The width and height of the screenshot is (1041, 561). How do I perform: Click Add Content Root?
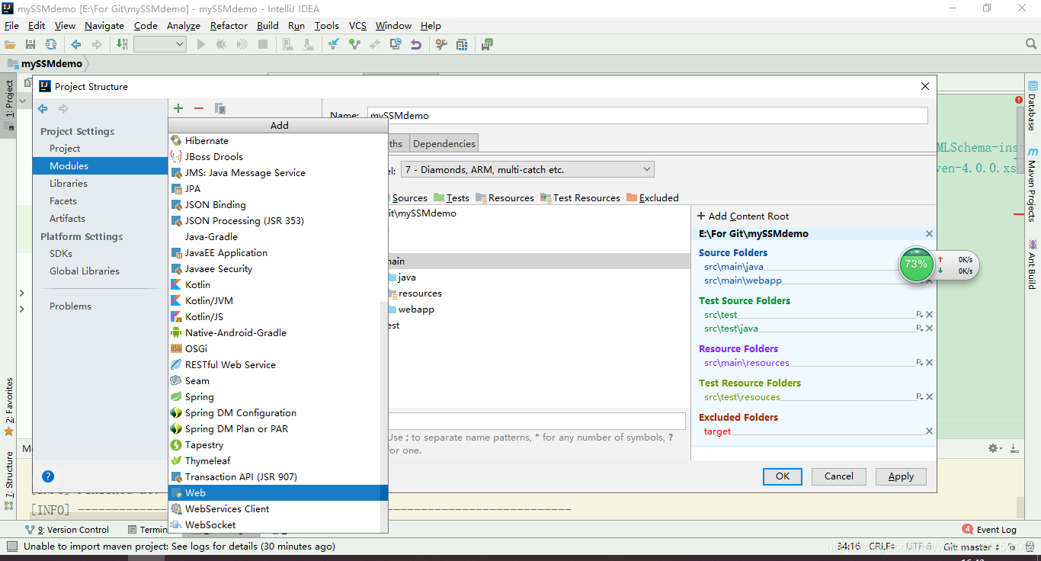pos(743,216)
